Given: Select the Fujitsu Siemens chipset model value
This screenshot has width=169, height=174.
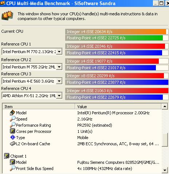Looking at the screenshot, I should click(118, 162).
